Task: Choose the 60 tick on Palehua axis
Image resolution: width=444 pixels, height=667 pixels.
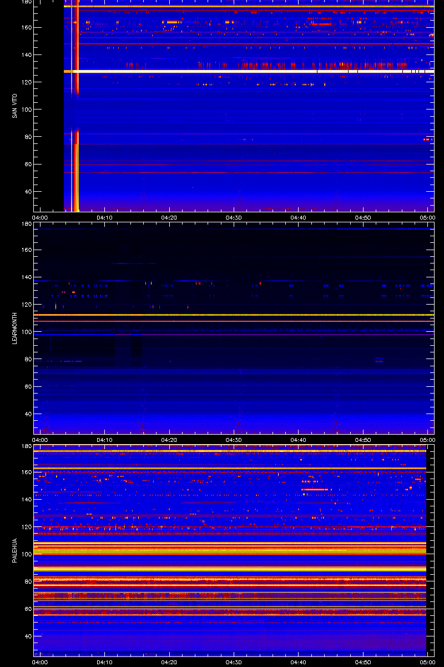Action: 28,609
